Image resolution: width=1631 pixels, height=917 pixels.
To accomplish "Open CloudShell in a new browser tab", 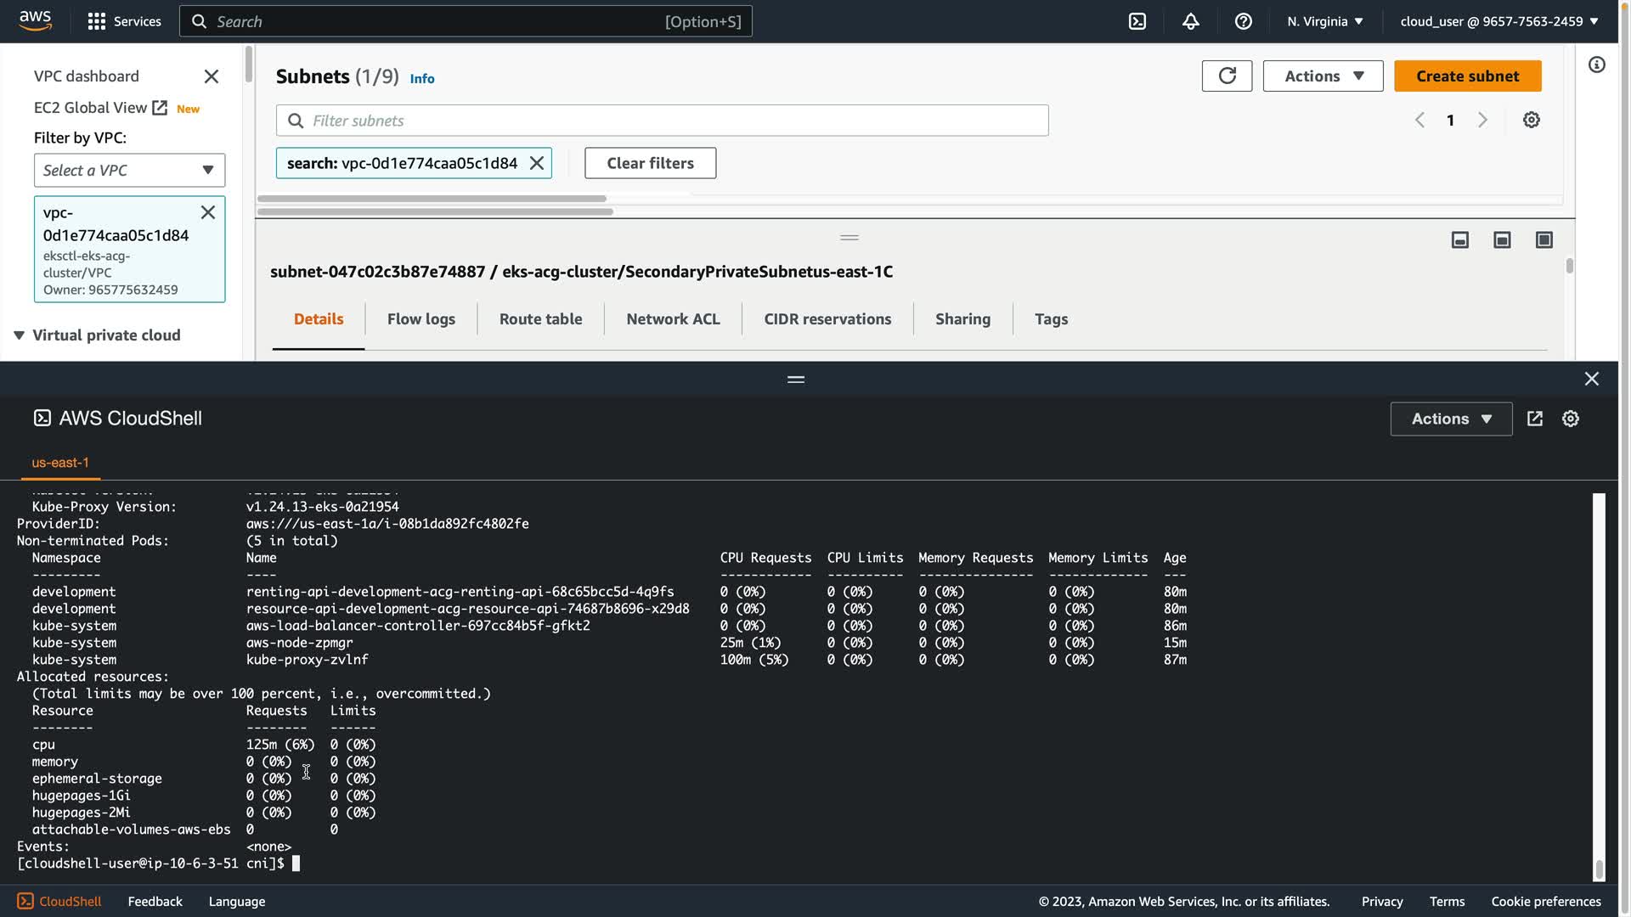I will 1534,419.
